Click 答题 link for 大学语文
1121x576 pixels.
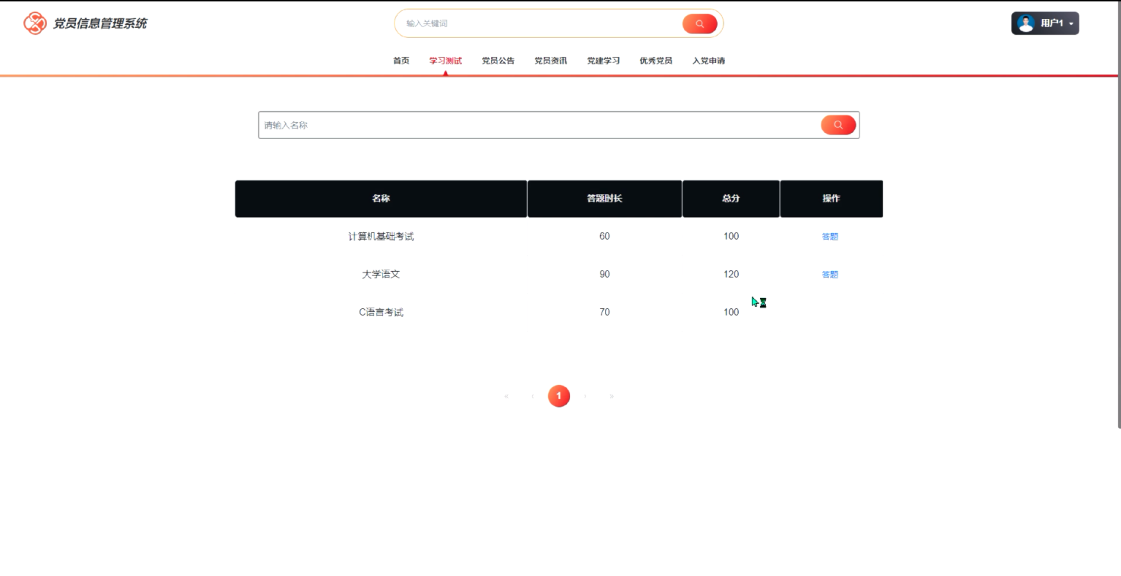(829, 274)
